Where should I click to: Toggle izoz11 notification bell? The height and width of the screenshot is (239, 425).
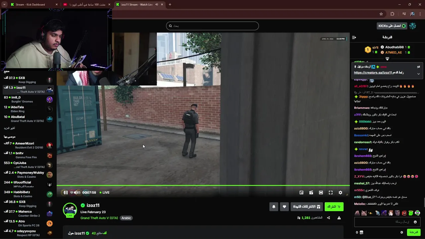pos(274,206)
